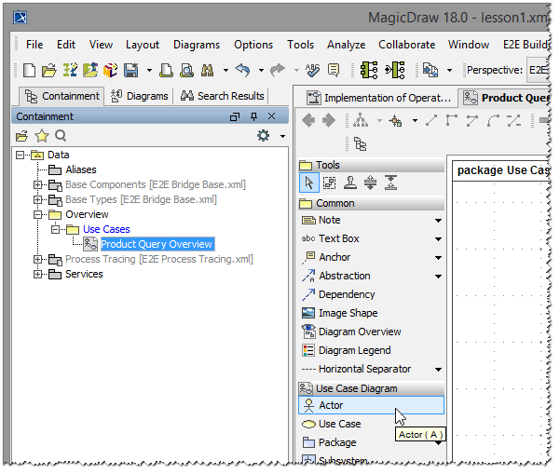Select the Actor element in palette
This screenshot has height=474, width=560.
click(x=331, y=405)
